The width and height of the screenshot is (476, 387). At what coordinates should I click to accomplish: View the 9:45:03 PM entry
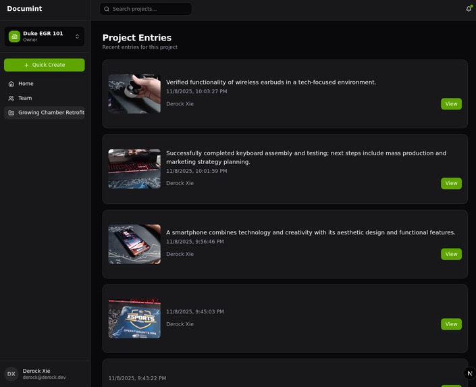pyautogui.click(x=451, y=324)
